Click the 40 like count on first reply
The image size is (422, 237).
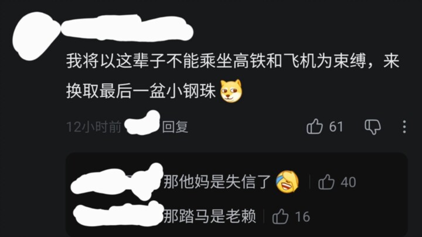coord(348,182)
